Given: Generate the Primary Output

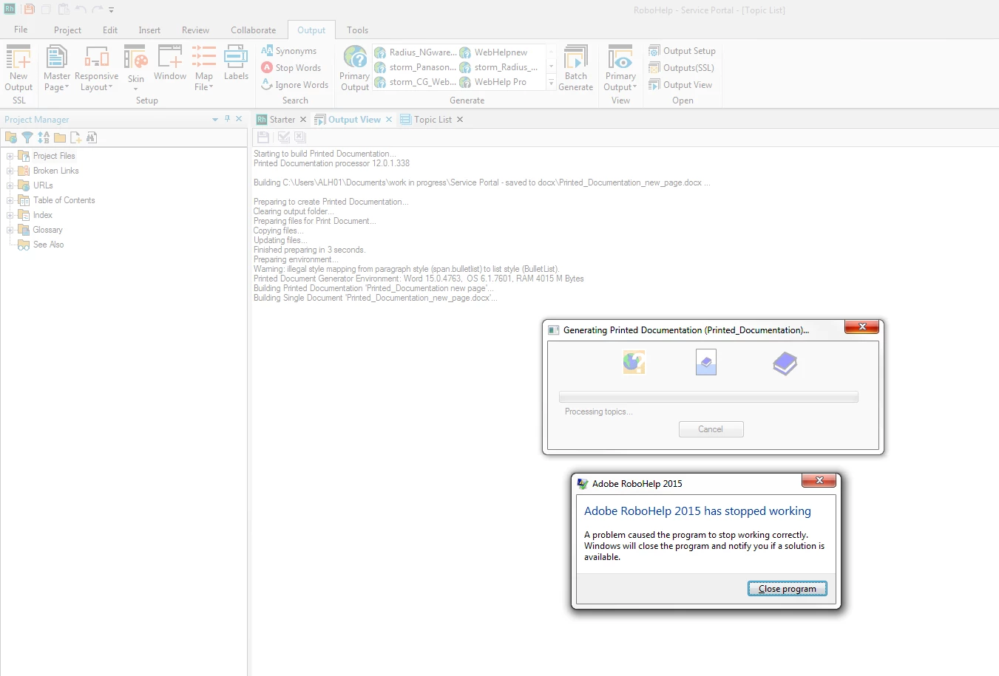Looking at the screenshot, I should (355, 68).
